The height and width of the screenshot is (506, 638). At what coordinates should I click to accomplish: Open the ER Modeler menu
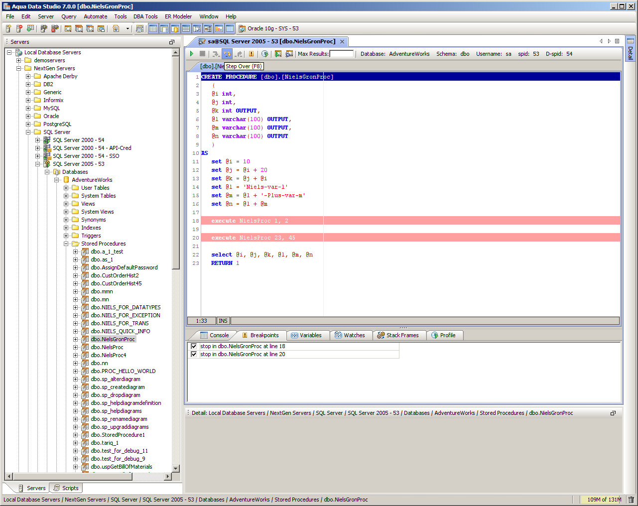[x=178, y=16]
